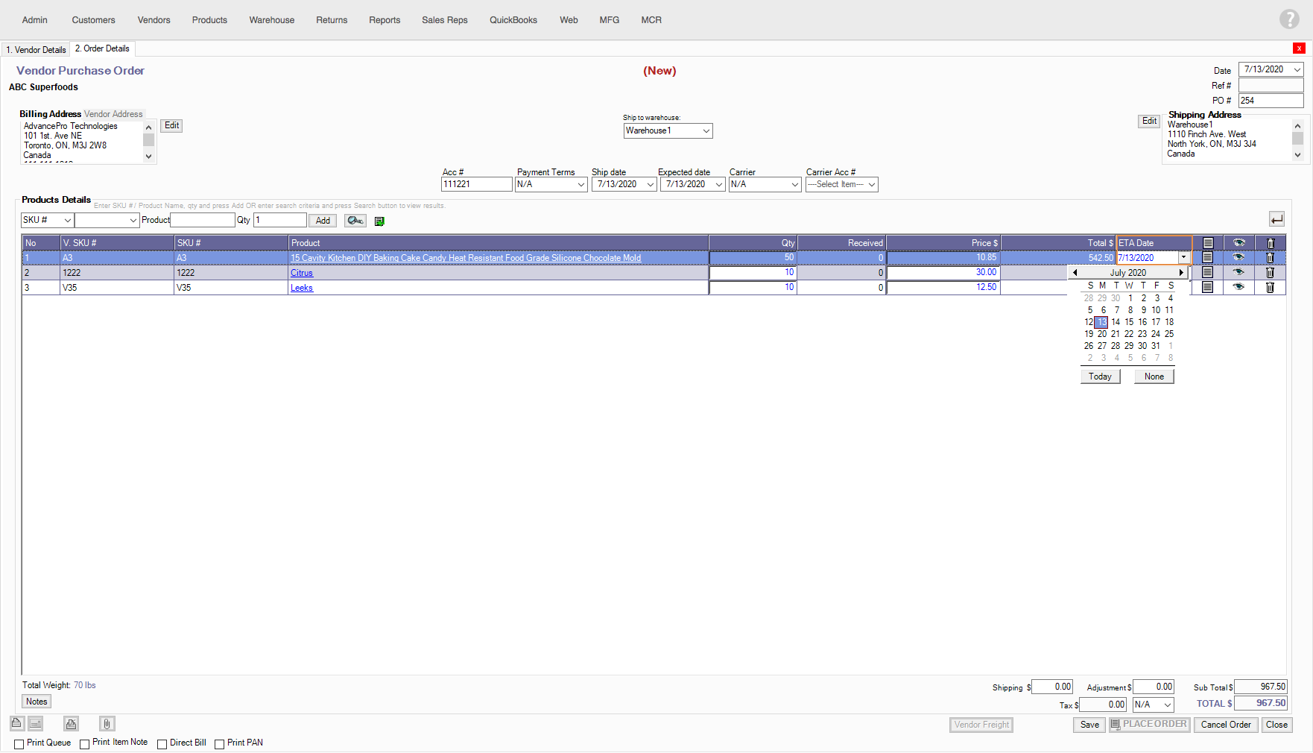The image size is (1313, 753).
Task: Click the printer icon at bottom left
Action: (x=71, y=724)
